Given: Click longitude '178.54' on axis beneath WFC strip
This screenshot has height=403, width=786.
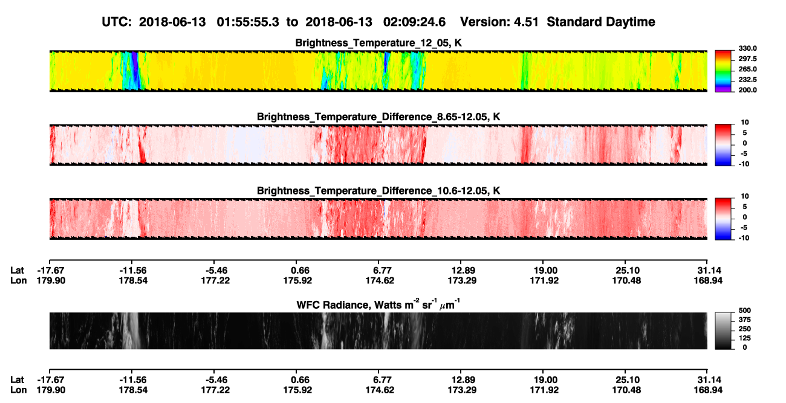Looking at the screenshot, I should [x=133, y=391].
